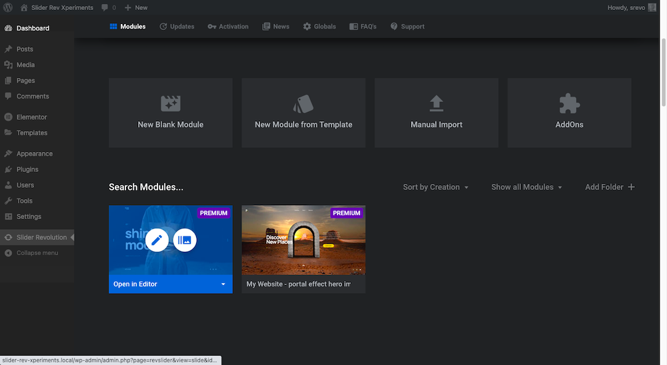The height and width of the screenshot is (365, 667).
Task: Click the slides gallery icon on blue module
Action: [x=185, y=240]
